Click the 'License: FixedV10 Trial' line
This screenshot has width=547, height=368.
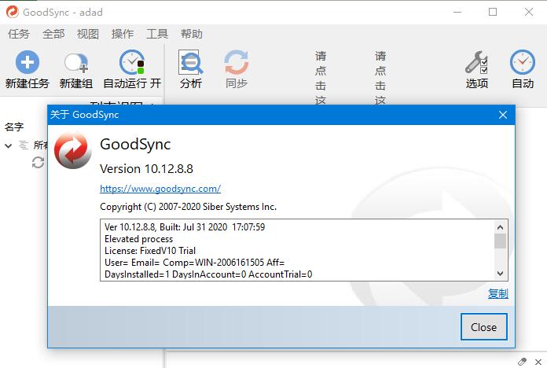150,251
